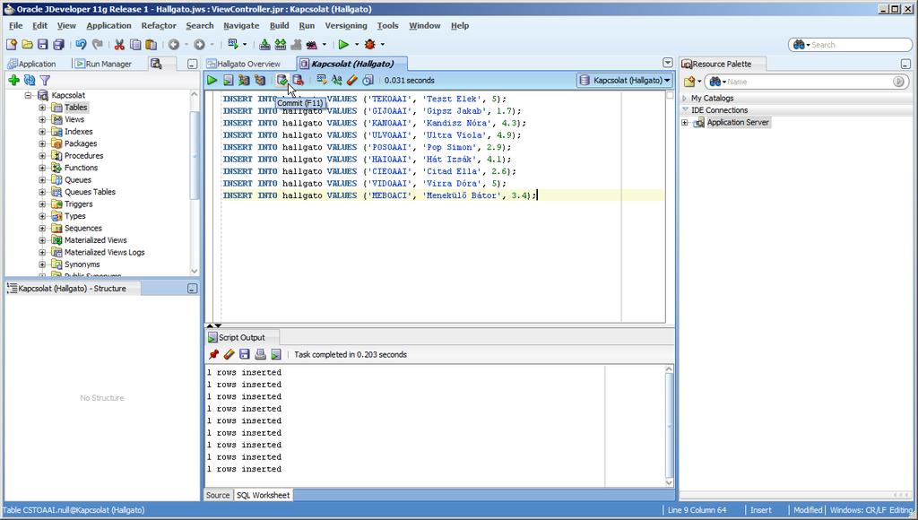Click the Save All icon
The width and height of the screenshot is (918, 520).
(x=58, y=45)
